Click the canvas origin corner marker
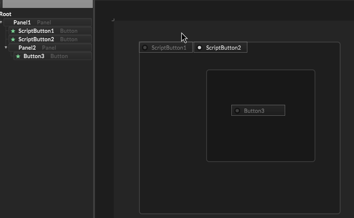This screenshot has height=218, width=354. [113, 20]
